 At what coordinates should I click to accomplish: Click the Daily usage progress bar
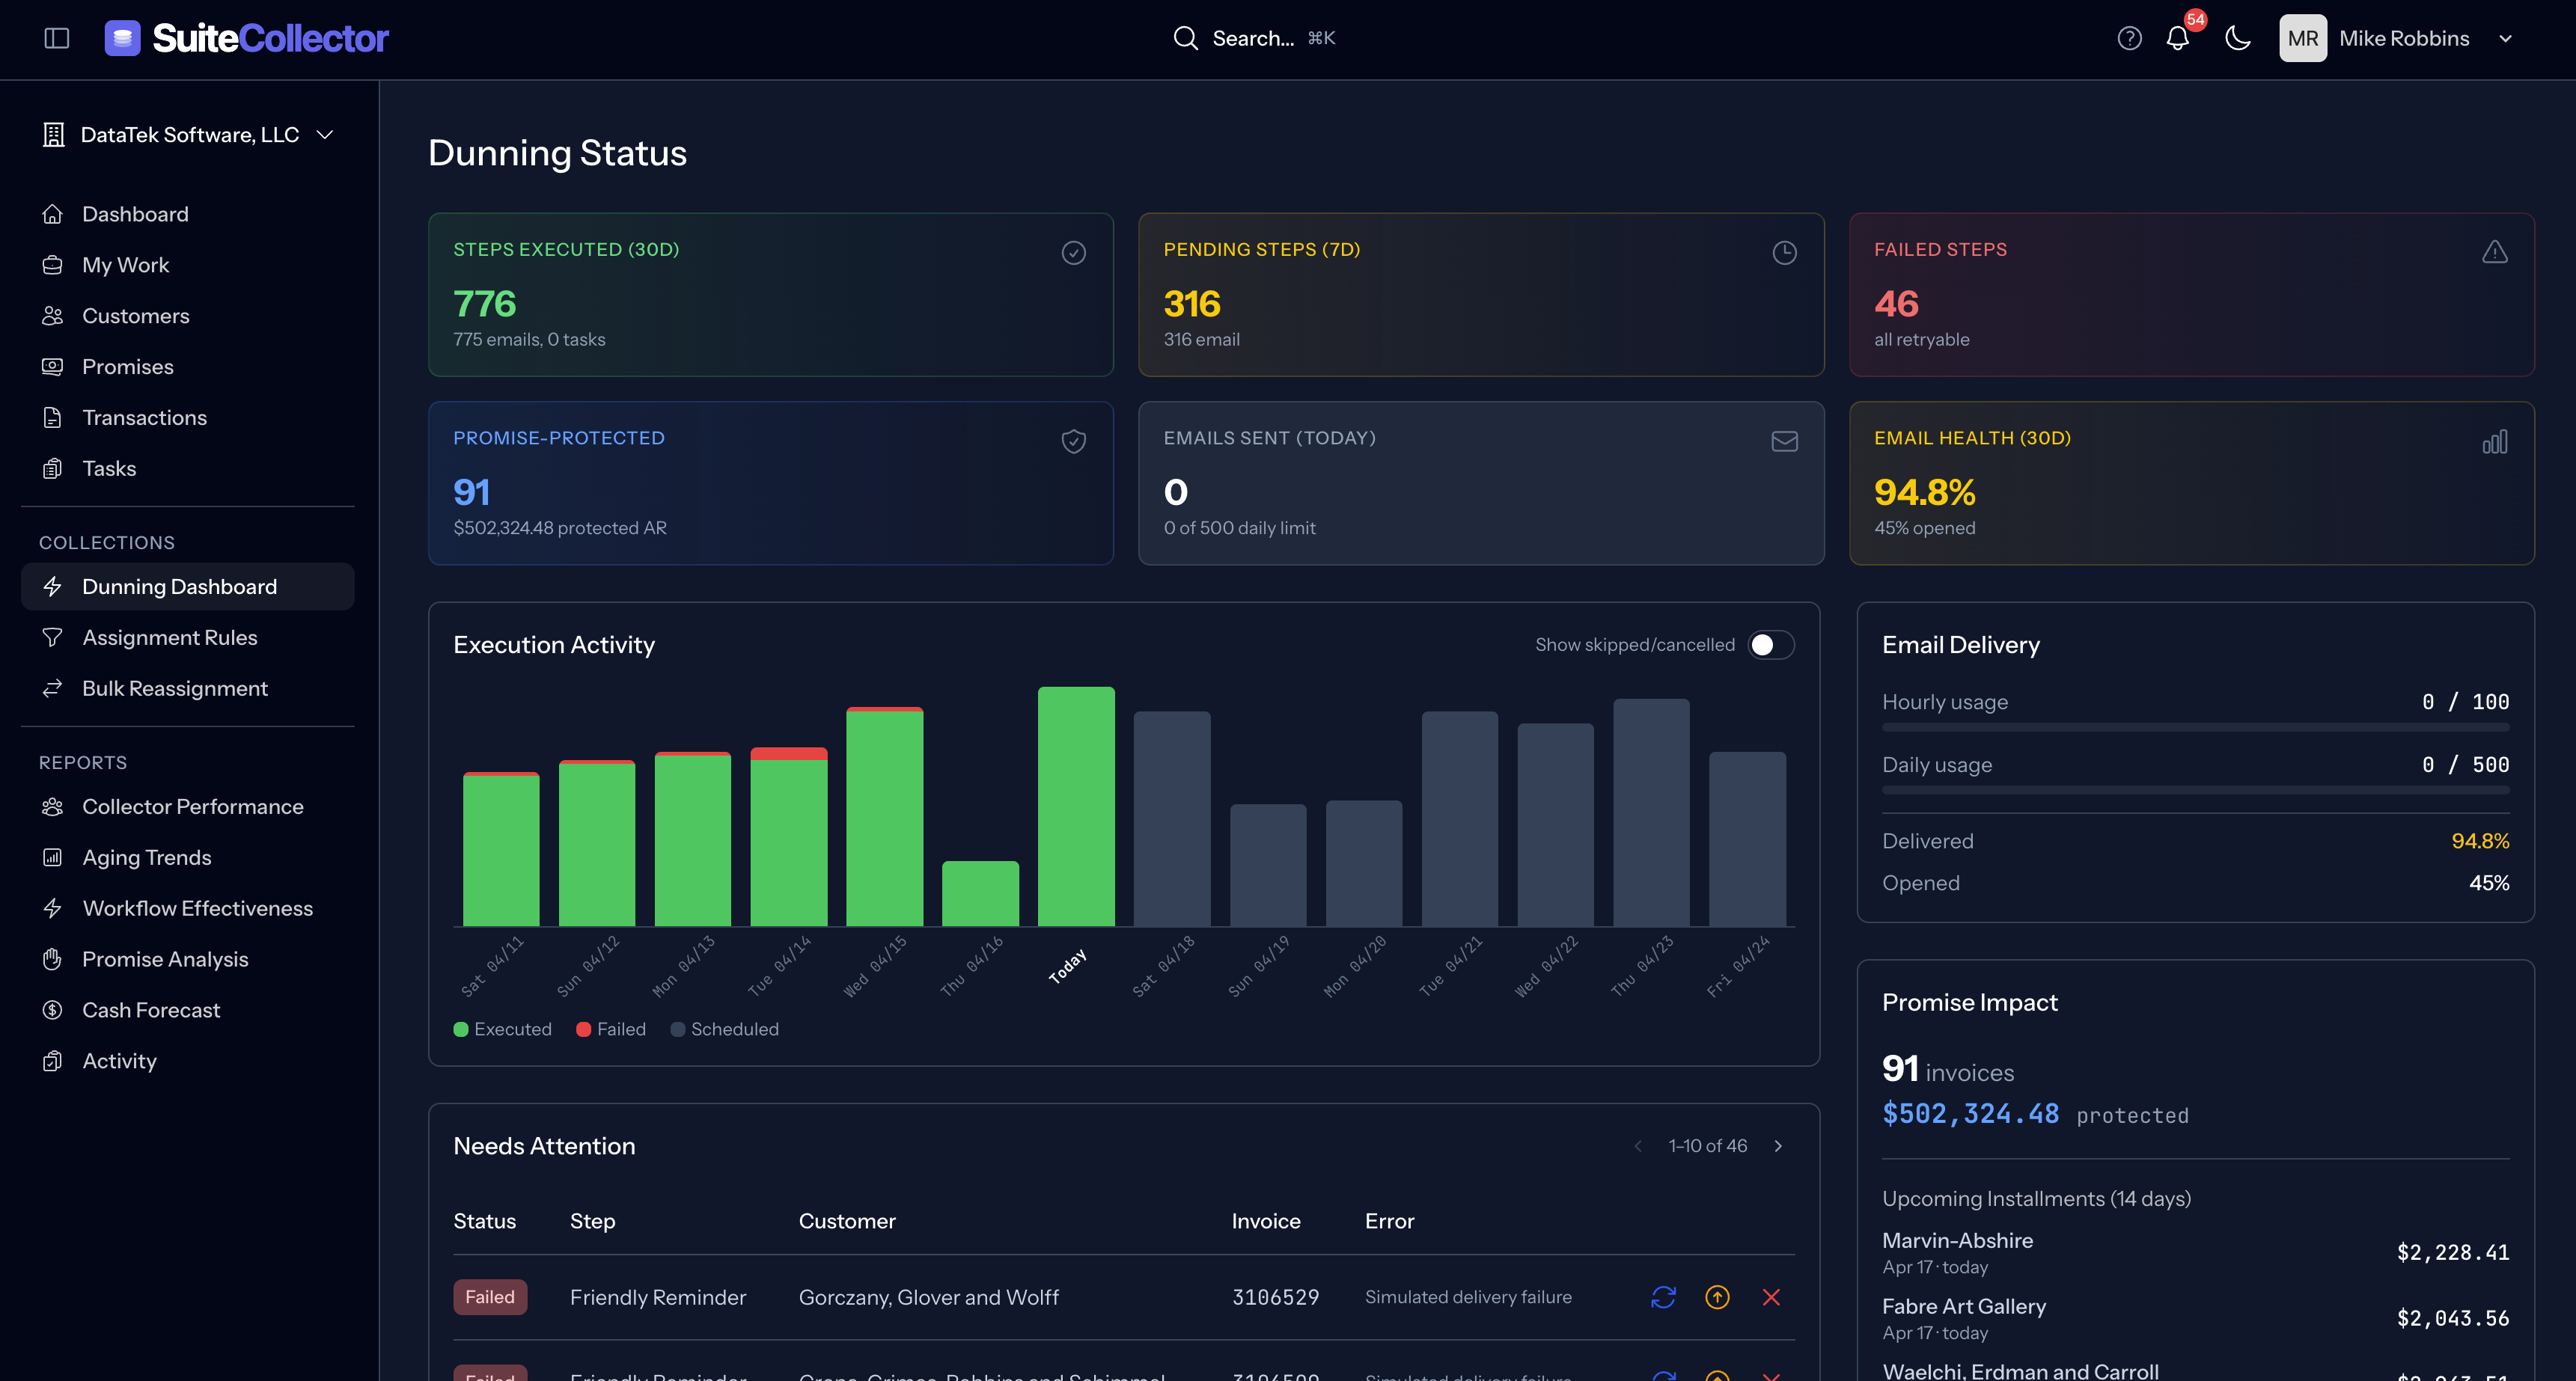click(2196, 789)
